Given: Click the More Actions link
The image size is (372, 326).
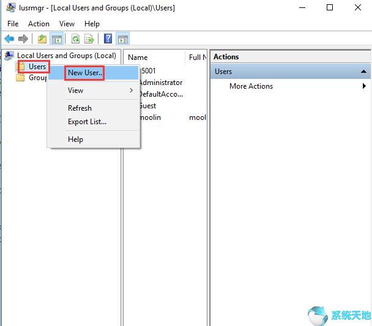Looking at the screenshot, I should [x=251, y=86].
